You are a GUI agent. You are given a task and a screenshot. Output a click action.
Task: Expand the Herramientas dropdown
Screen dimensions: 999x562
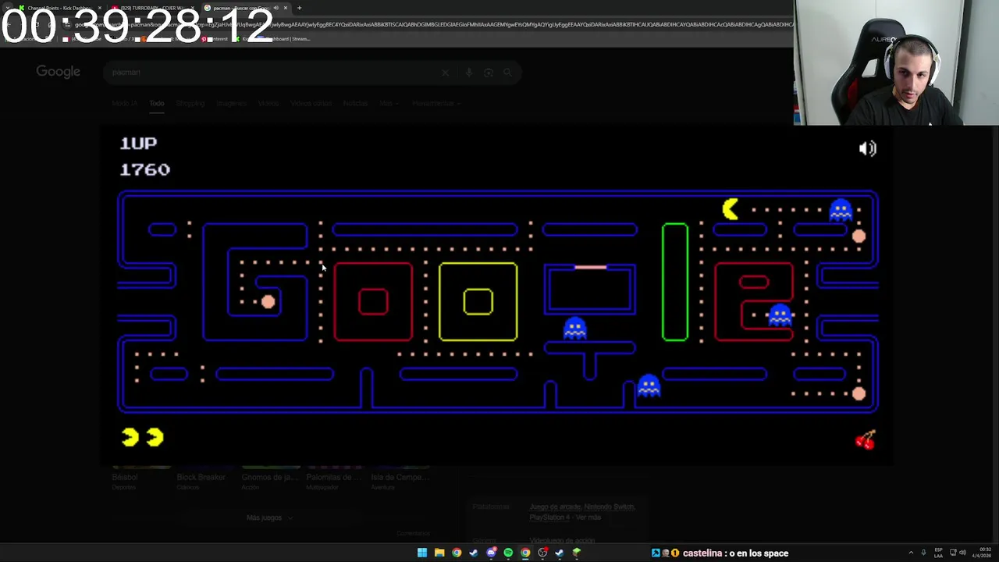(x=436, y=103)
